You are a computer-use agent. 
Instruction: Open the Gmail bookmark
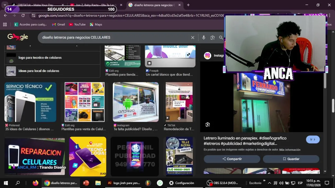tap(58, 24)
